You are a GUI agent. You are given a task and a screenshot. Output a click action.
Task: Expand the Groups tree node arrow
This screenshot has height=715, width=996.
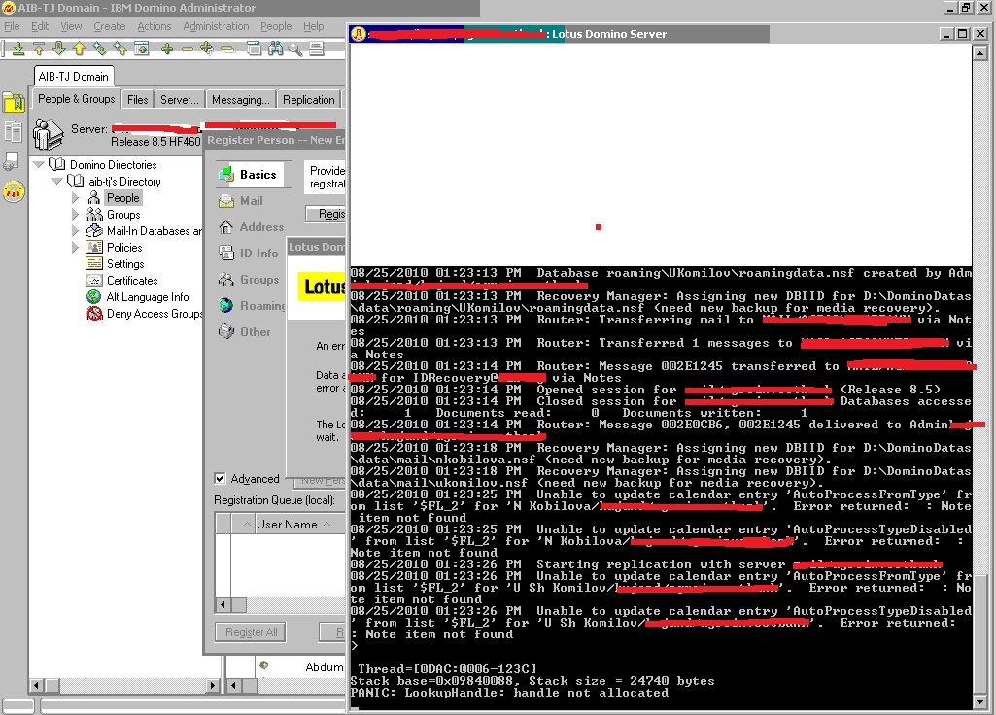click(x=75, y=214)
